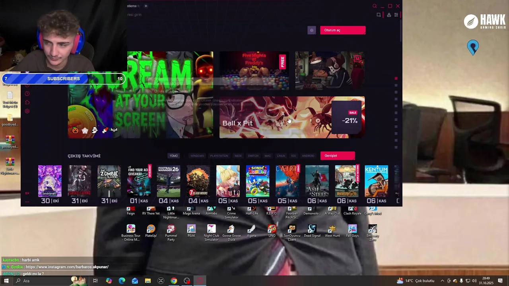The width and height of the screenshot is (509, 286).
Task: Select the TÜMÜ platform filter
Action: coord(174,156)
